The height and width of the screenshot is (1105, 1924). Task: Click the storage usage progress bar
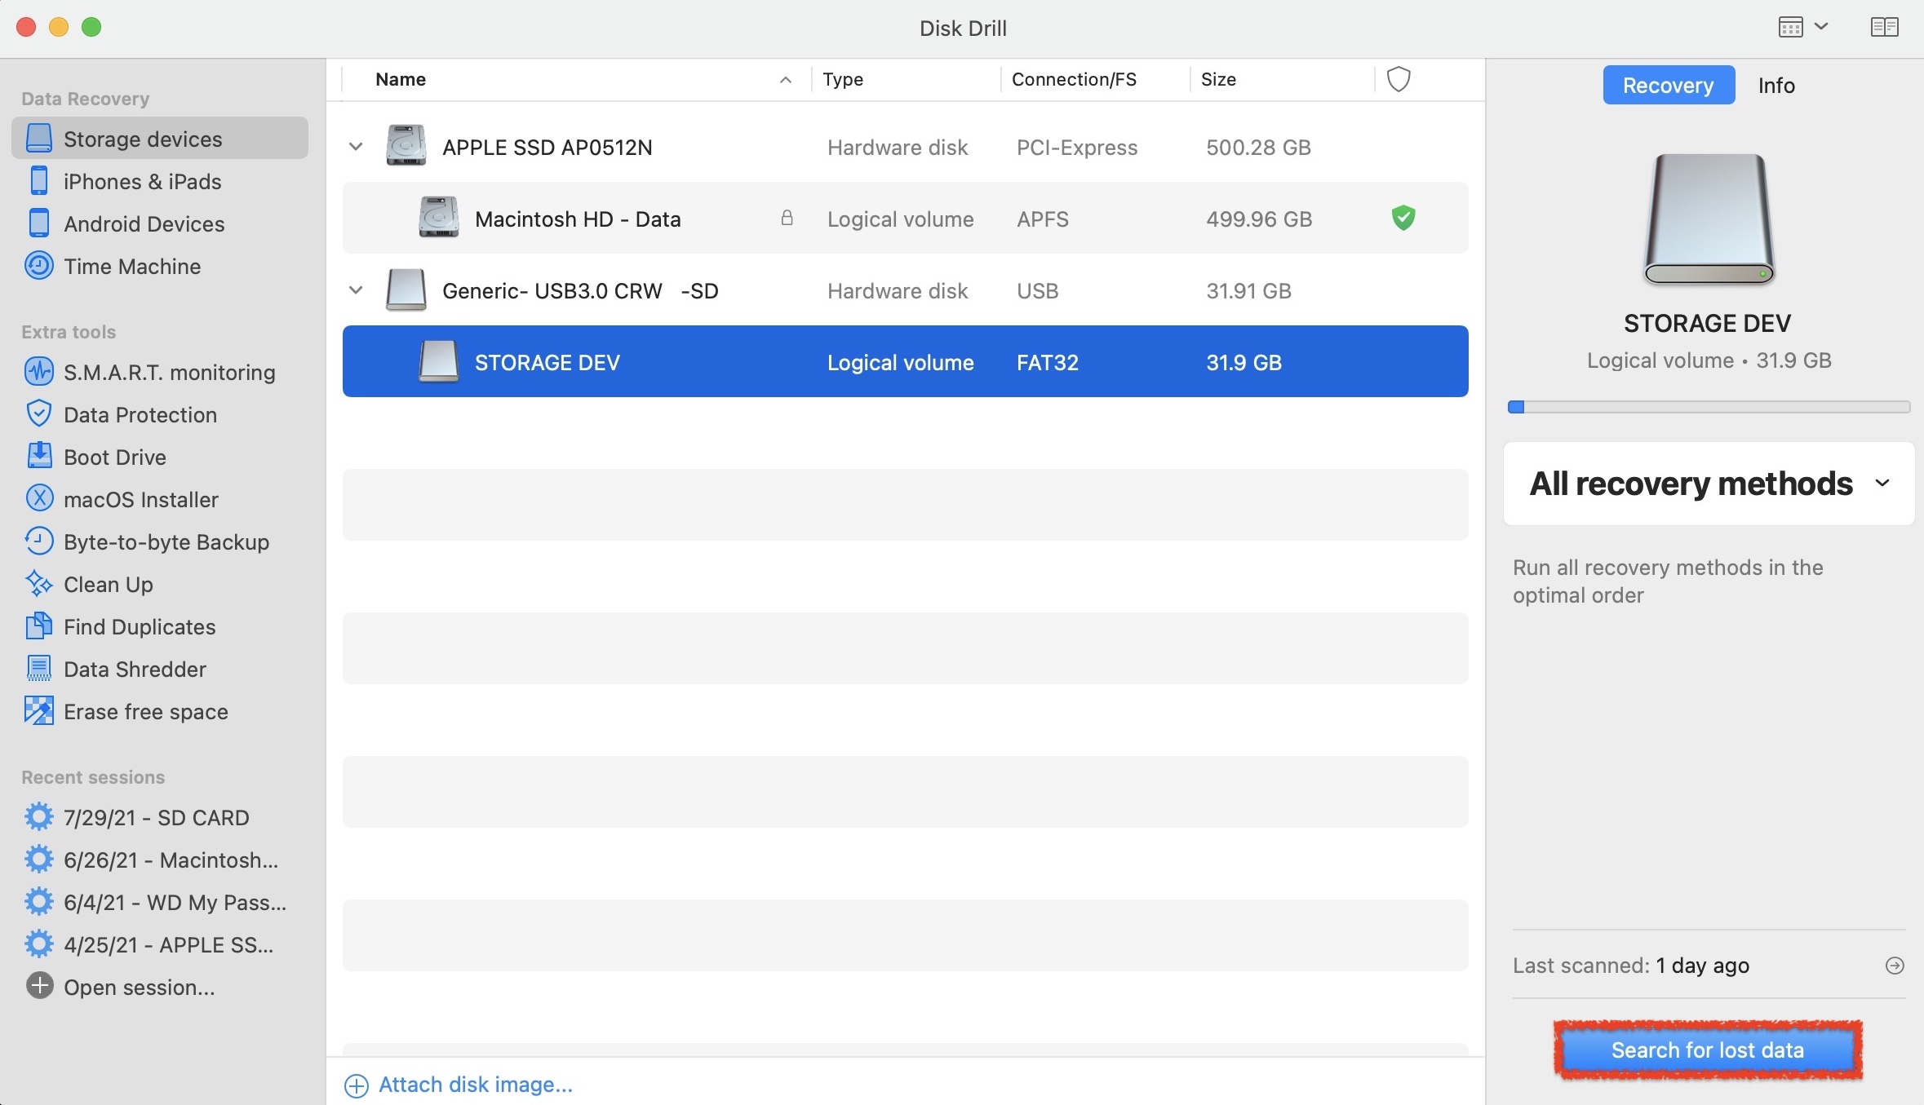1708,407
